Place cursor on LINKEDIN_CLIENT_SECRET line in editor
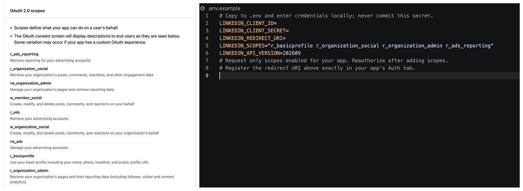The height and width of the screenshot is (191, 523). tap(254, 30)
